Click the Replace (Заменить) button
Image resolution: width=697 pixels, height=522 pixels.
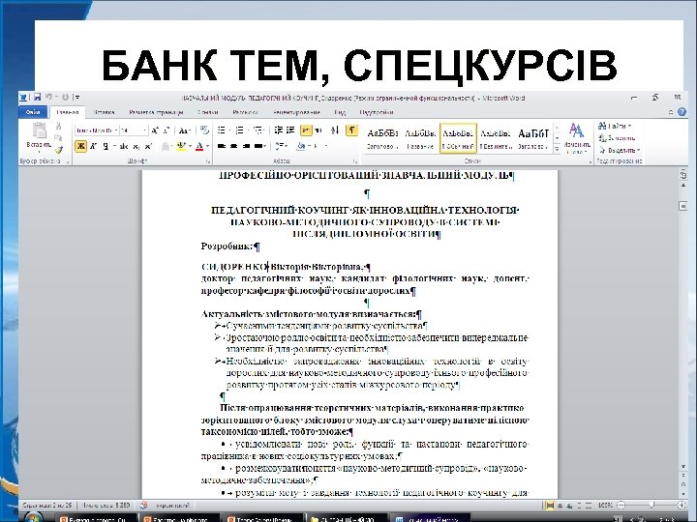pos(617,138)
